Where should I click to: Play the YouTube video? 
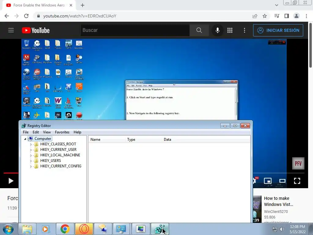point(11,181)
